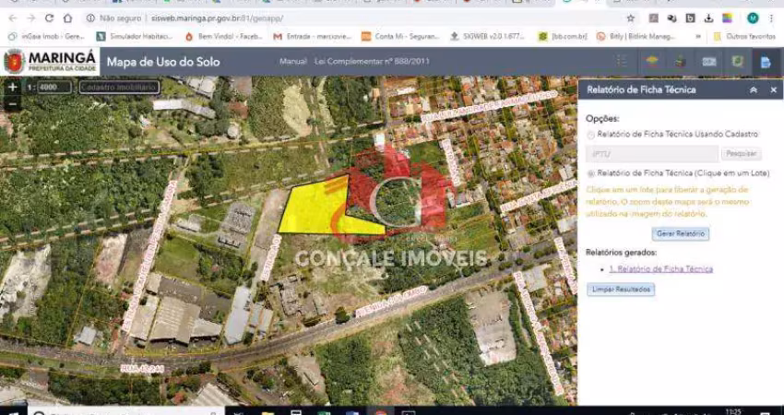Click the Gerar Relatório button

point(680,233)
